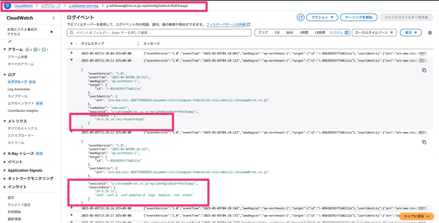Collapse the CloudWatch sidebar with the chevron
439x223 pixels.
pos(54,18)
